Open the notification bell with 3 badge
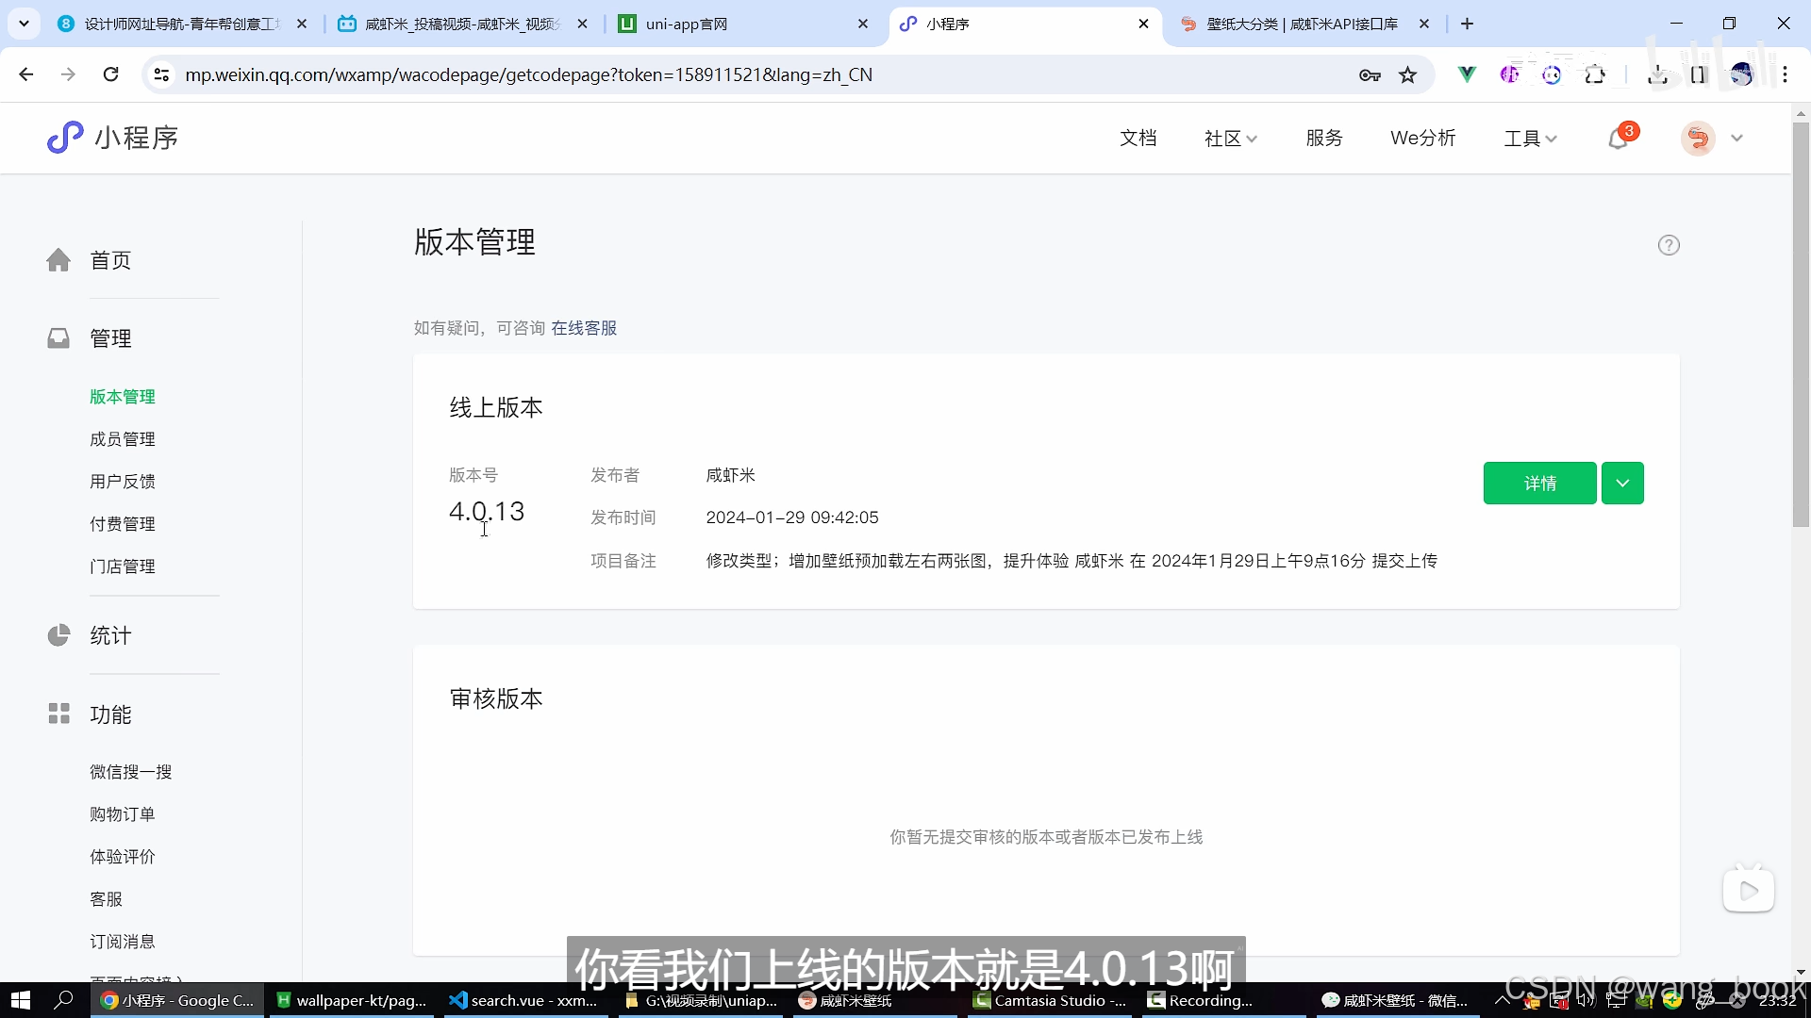Image resolution: width=1811 pixels, height=1018 pixels. pyautogui.click(x=1619, y=139)
